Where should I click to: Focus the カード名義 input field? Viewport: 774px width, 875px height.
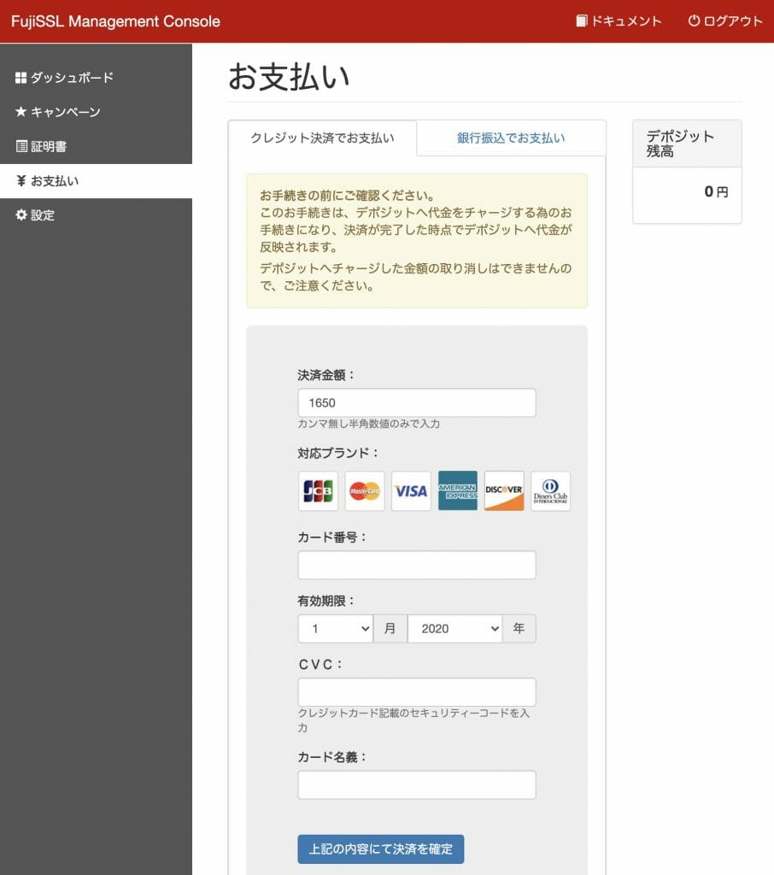tap(417, 785)
